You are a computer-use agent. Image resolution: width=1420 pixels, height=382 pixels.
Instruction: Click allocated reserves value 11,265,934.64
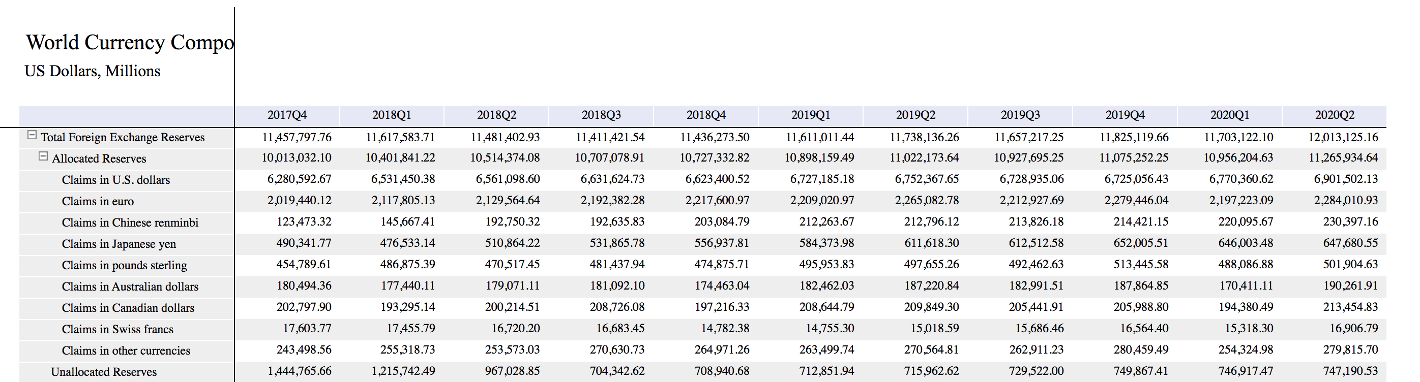click(1343, 158)
